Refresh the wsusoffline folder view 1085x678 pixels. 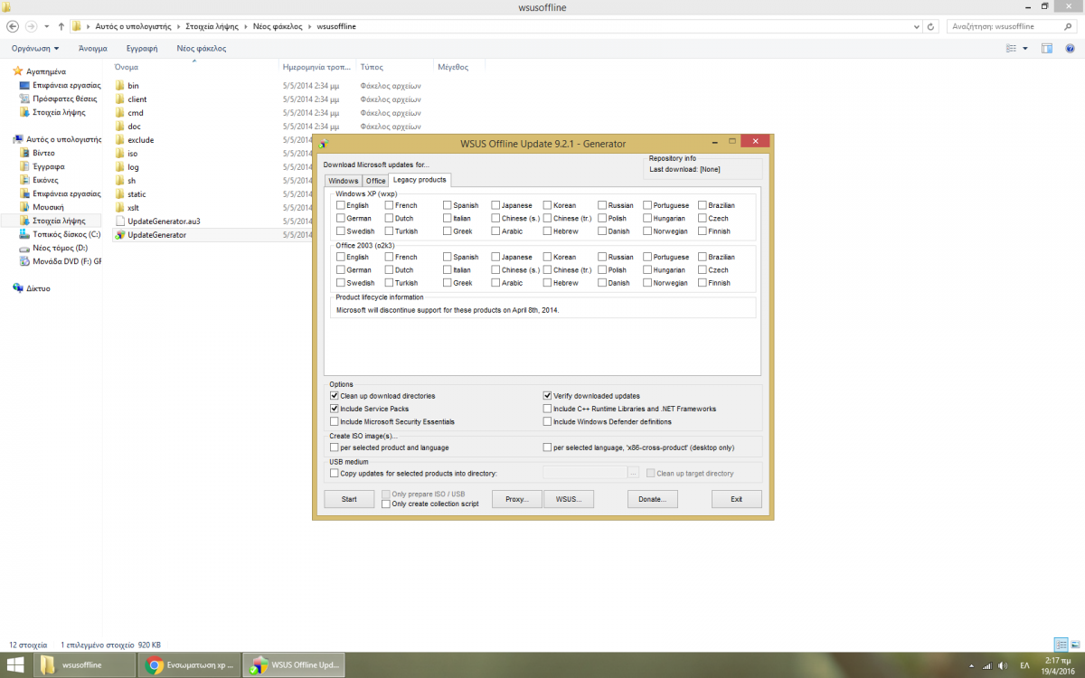tap(932, 26)
